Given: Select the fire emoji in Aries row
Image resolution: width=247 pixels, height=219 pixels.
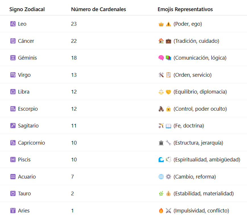Looking at the screenshot, I should 161,210.
